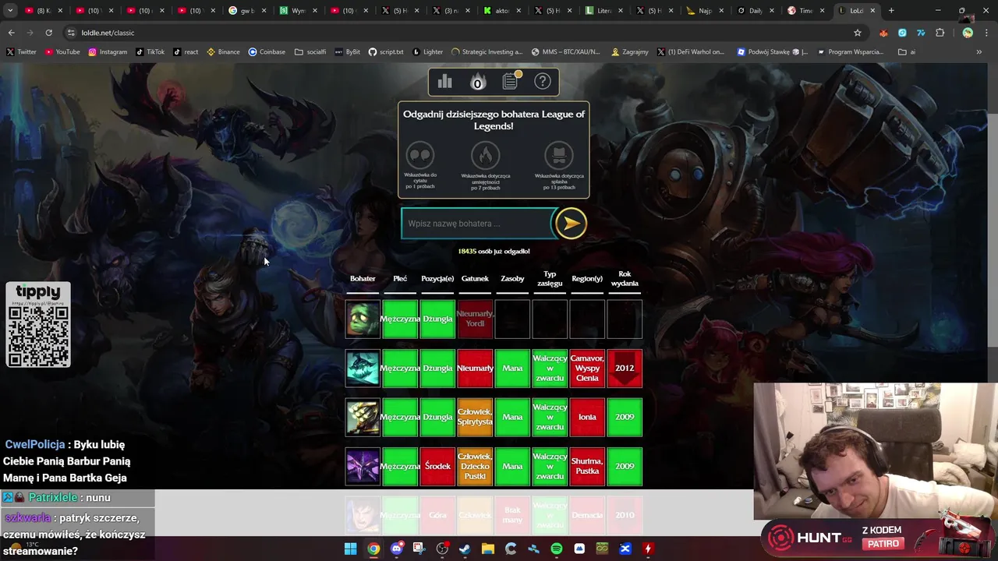This screenshot has width=998, height=561.
Task: Open the YouTube bookmark
Action: click(62, 51)
